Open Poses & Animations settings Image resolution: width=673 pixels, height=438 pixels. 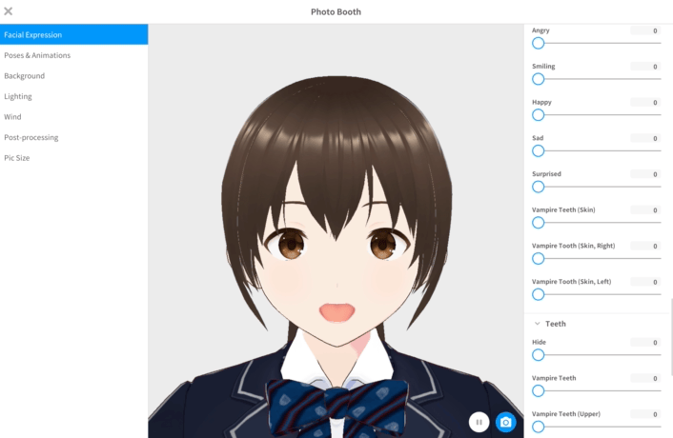point(73,55)
